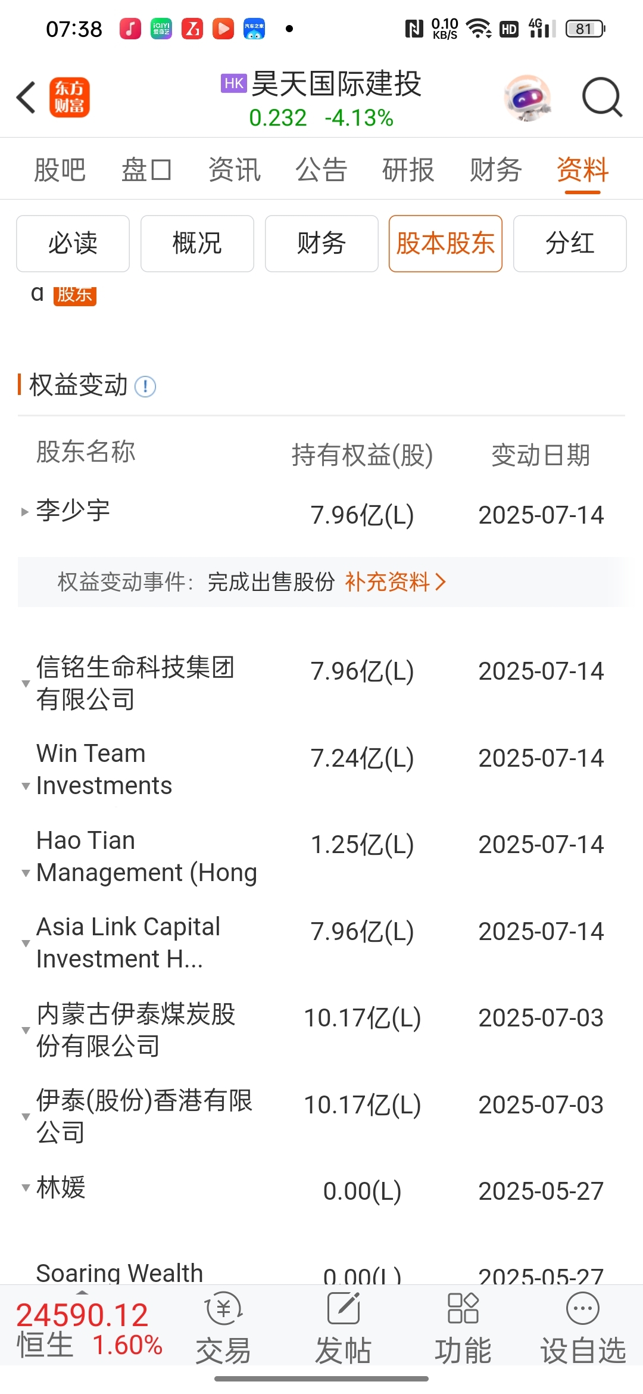Image resolution: width=643 pixels, height=1394 pixels.
Task: Open the 补充资料 link
Action: [x=395, y=582]
